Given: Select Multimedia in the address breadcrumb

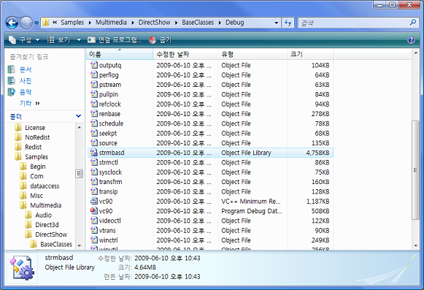Looking at the screenshot, I should coord(111,23).
